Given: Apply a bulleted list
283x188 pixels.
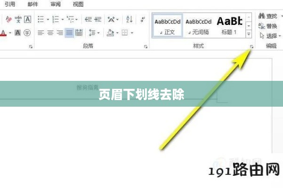Looking at the screenshot, I should point(41,19).
